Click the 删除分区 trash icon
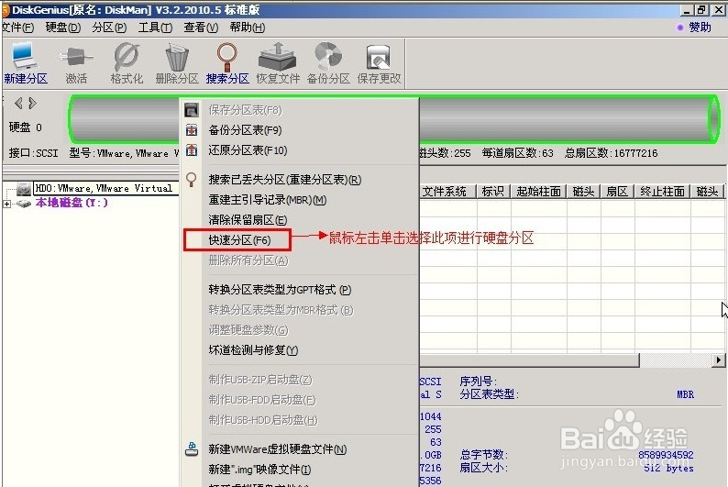Image resolution: width=728 pixels, height=487 pixels. point(177,57)
